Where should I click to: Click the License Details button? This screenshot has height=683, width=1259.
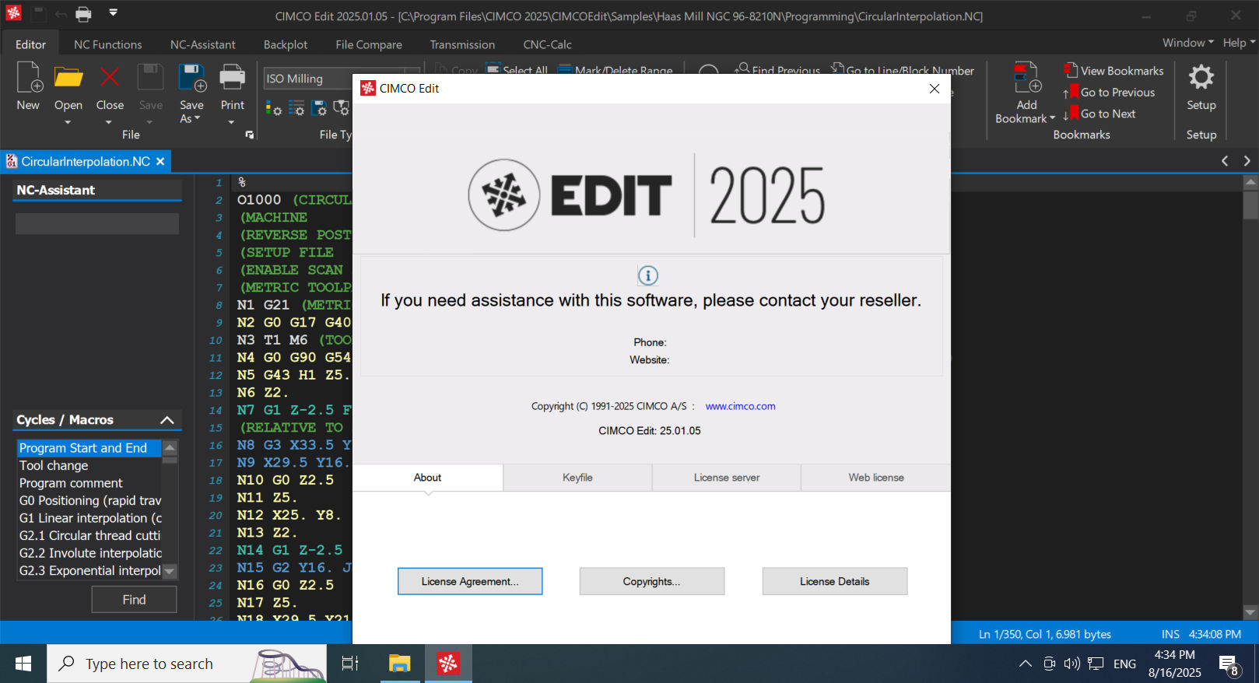tap(835, 581)
